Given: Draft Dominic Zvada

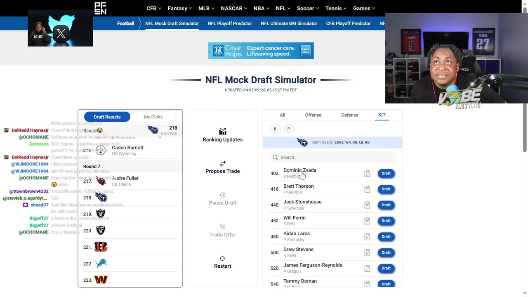Looking at the screenshot, I should pyautogui.click(x=386, y=173).
